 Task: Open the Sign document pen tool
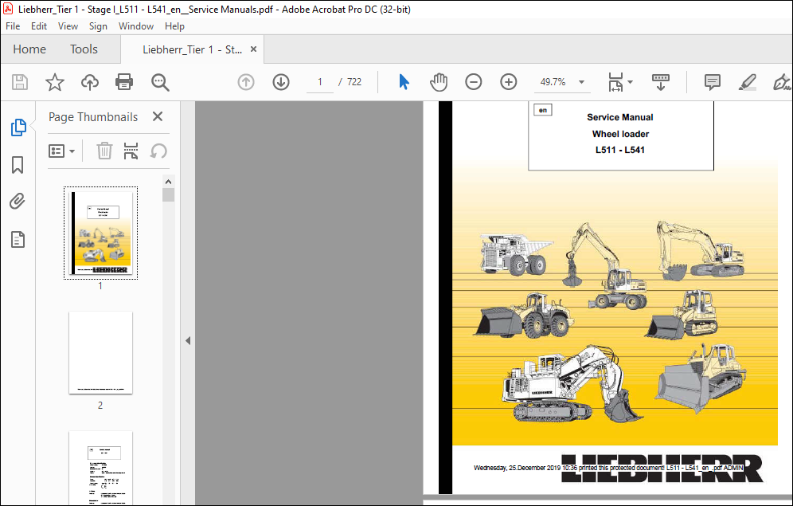pos(782,82)
